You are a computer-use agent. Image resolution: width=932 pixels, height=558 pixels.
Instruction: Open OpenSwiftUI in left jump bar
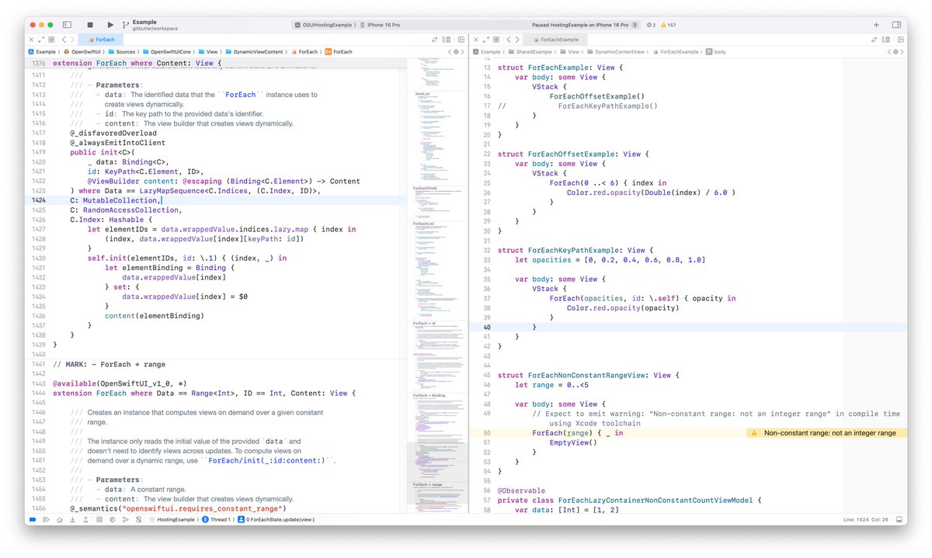(x=84, y=51)
